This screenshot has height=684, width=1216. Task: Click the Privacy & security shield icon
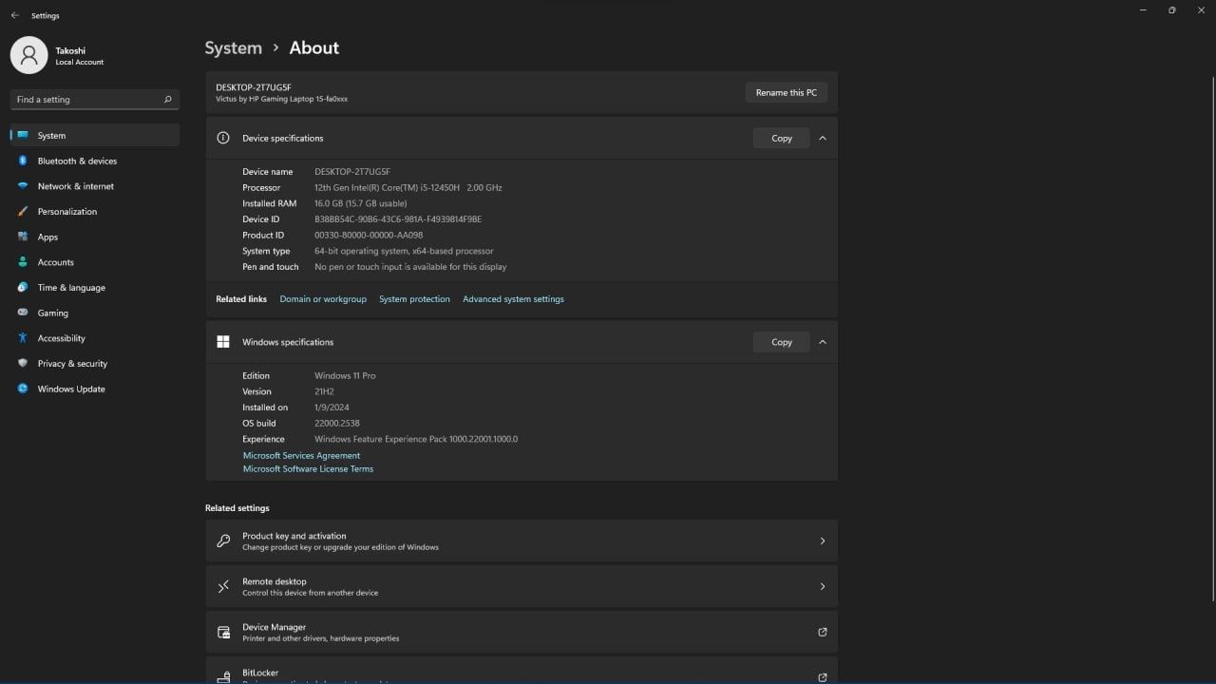[x=23, y=363]
